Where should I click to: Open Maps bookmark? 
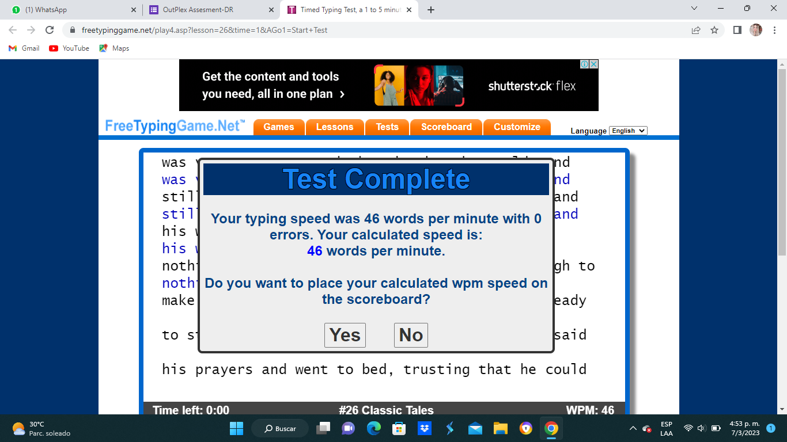click(114, 48)
